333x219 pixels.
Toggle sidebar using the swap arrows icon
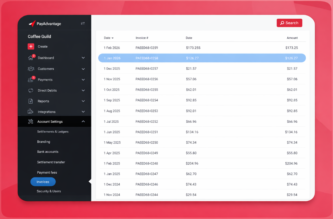[83, 23]
